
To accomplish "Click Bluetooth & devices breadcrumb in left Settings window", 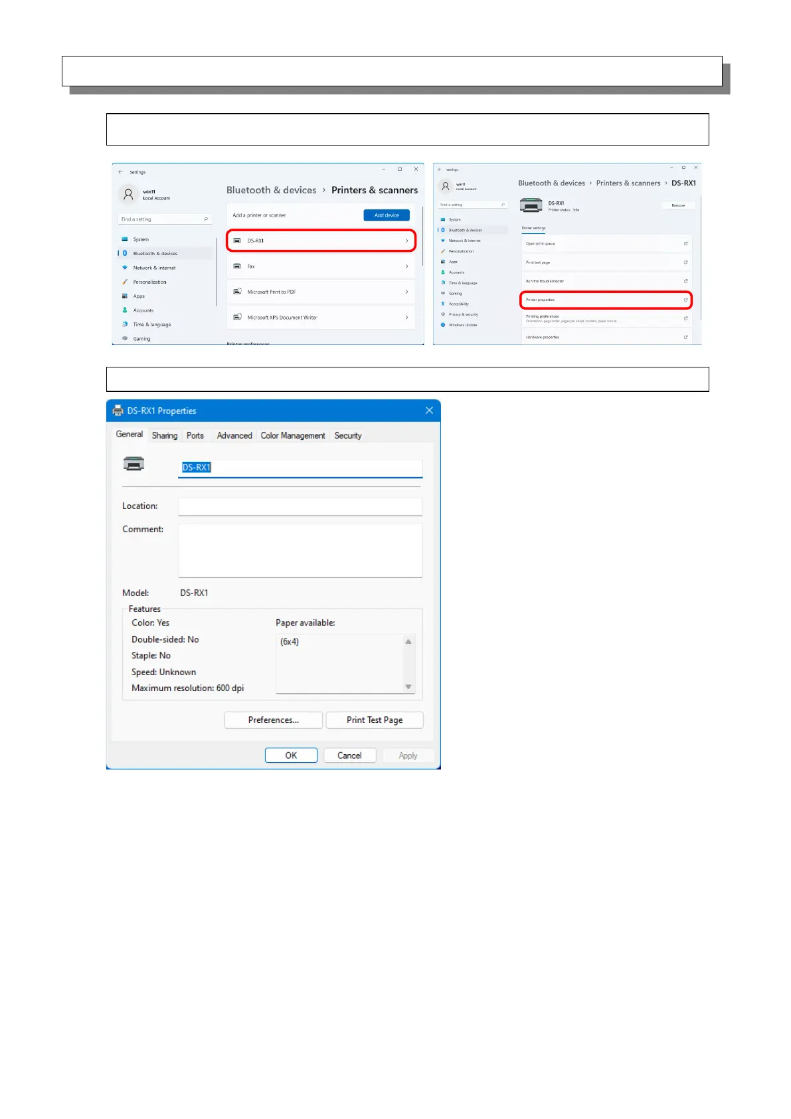I will (271, 190).
